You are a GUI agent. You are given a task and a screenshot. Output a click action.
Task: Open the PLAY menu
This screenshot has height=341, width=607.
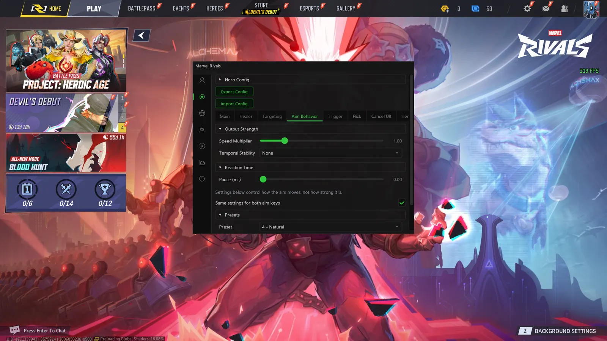[94, 8]
